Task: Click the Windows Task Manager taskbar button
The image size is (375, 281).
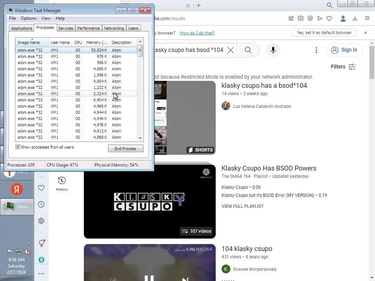Action: pyautogui.click(x=17, y=207)
